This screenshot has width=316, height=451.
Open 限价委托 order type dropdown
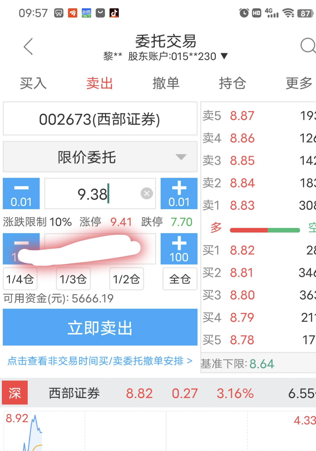click(x=100, y=157)
